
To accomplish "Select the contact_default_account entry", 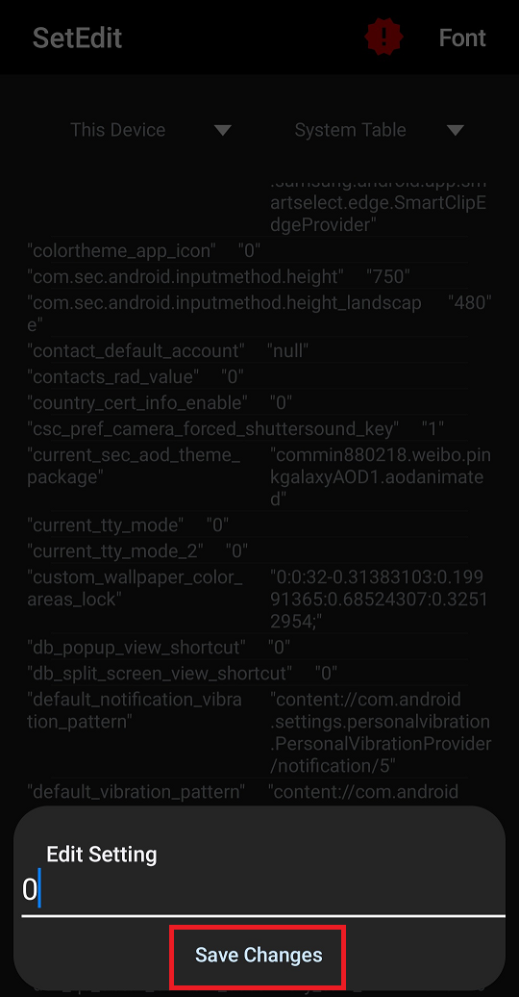I will pyautogui.click(x=246, y=350).
